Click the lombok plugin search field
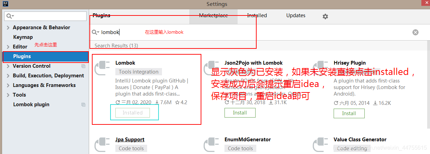 [252, 32]
